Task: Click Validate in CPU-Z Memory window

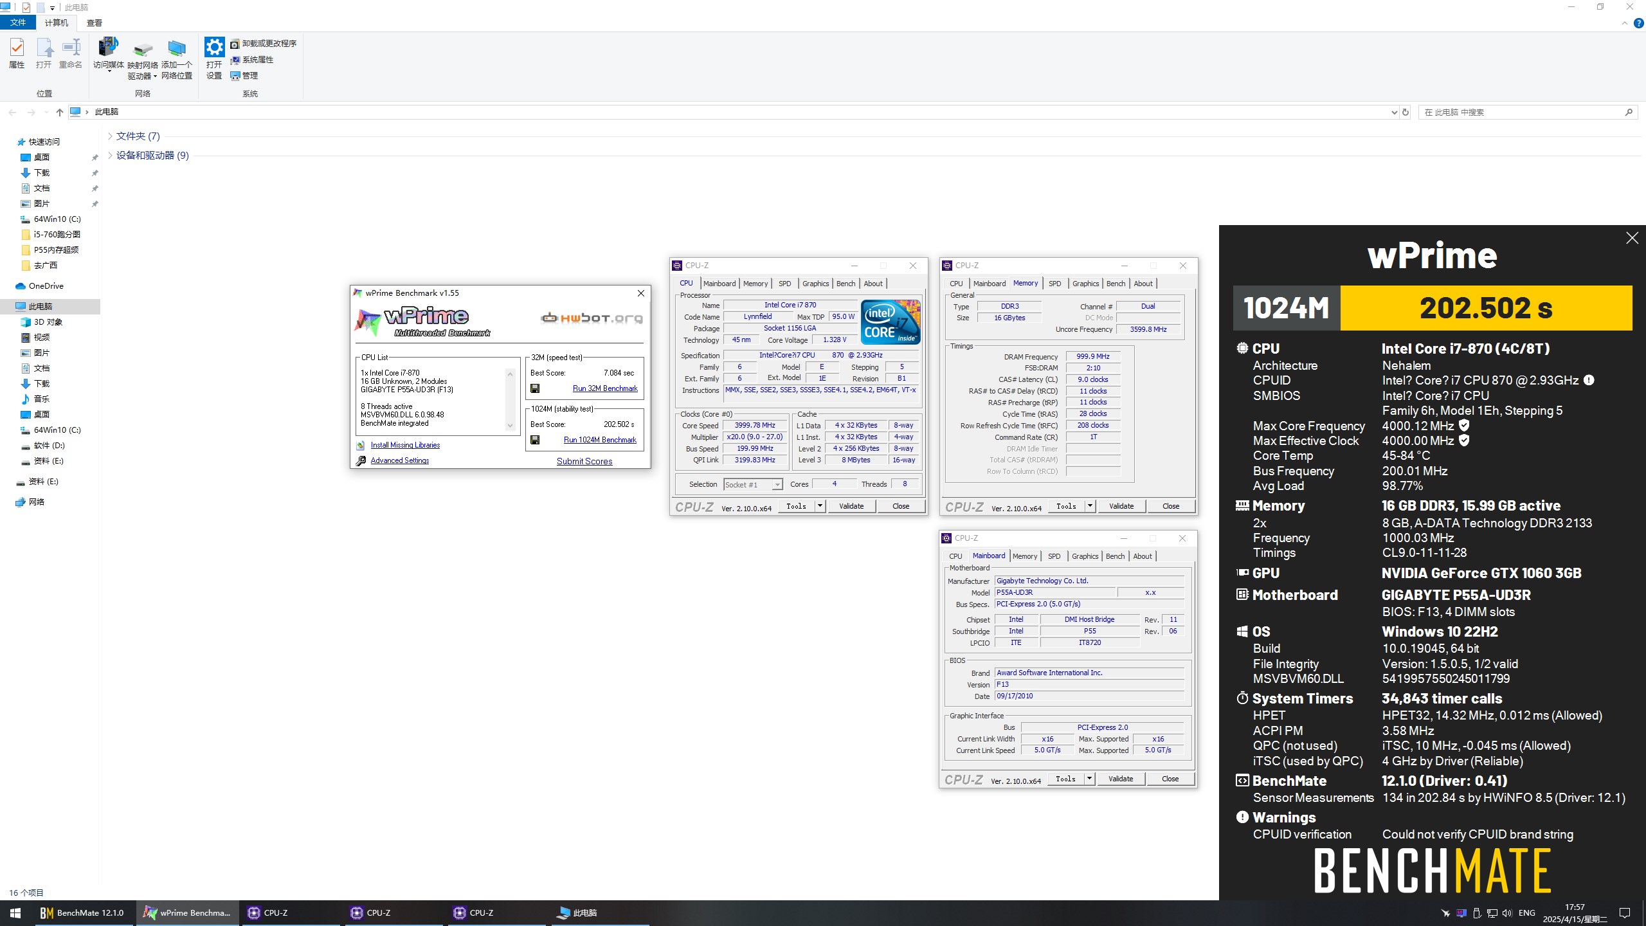Action: coord(1121,506)
